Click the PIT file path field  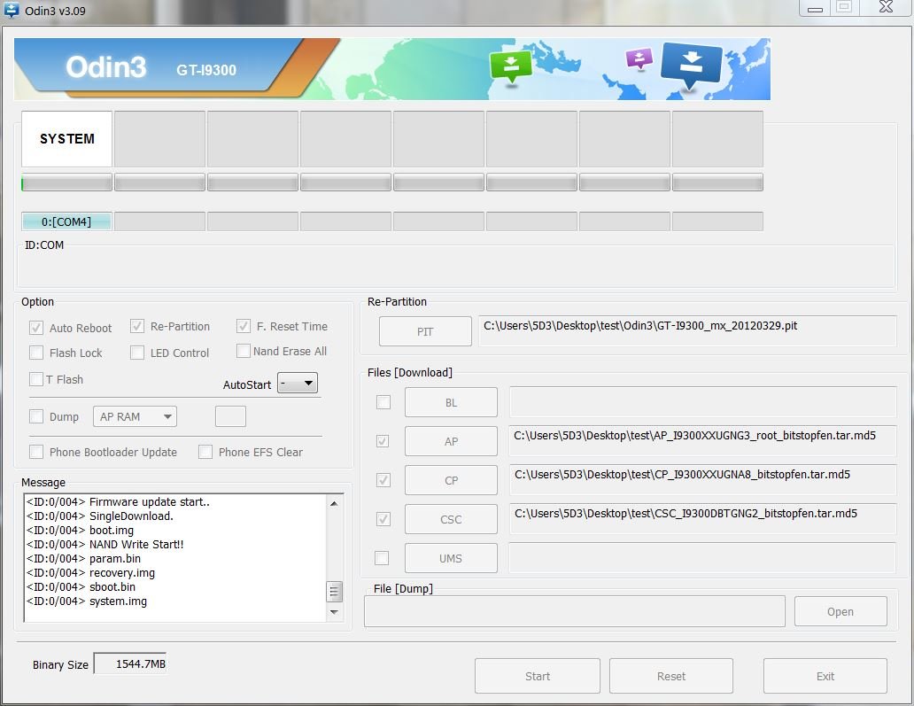click(x=687, y=330)
